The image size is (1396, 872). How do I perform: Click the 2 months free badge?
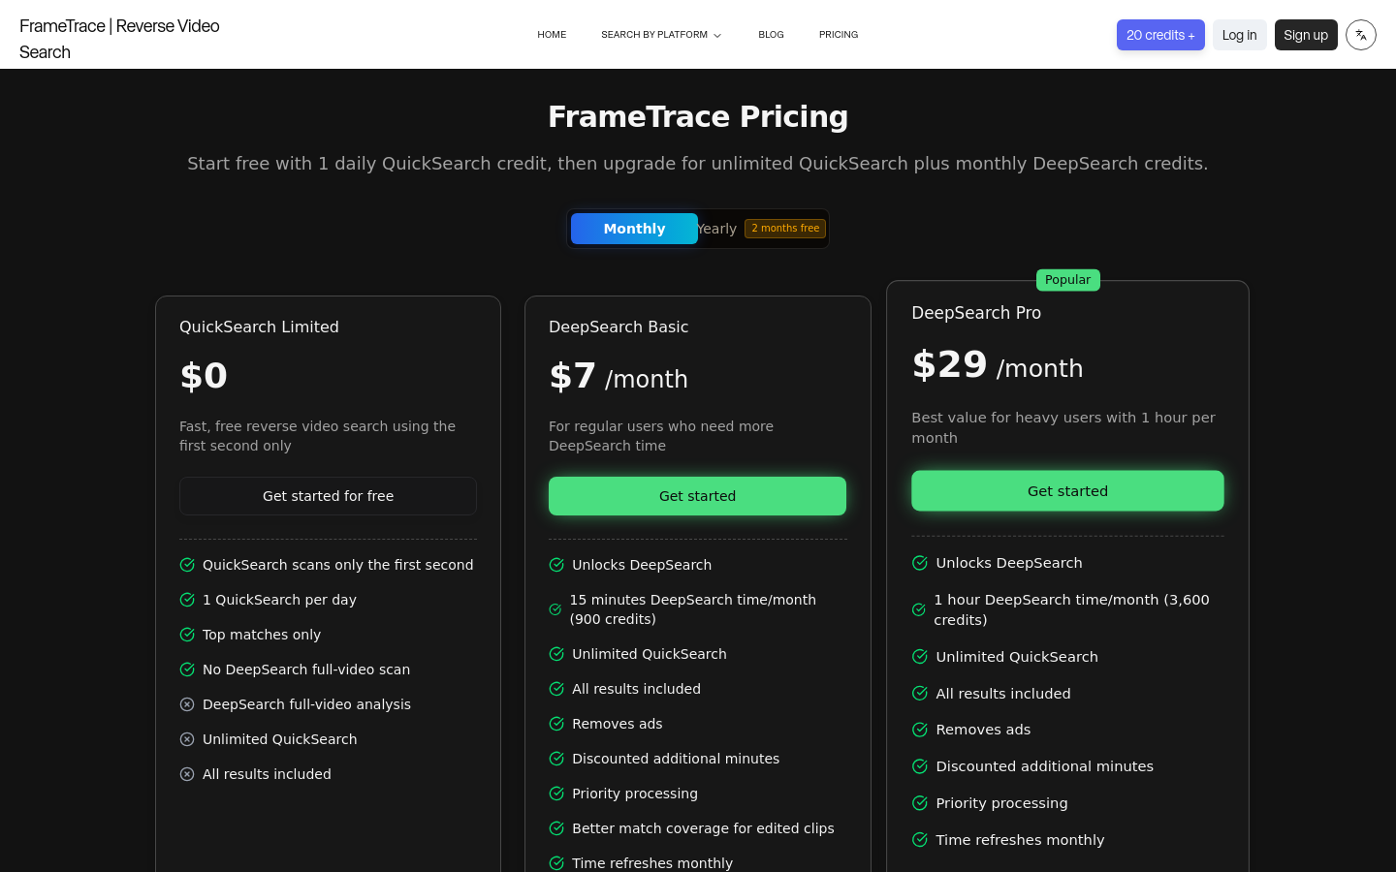(785, 229)
